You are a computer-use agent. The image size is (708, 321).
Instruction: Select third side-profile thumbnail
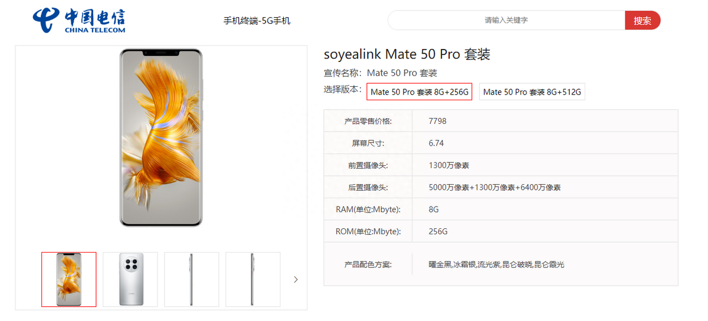point(191,279)
